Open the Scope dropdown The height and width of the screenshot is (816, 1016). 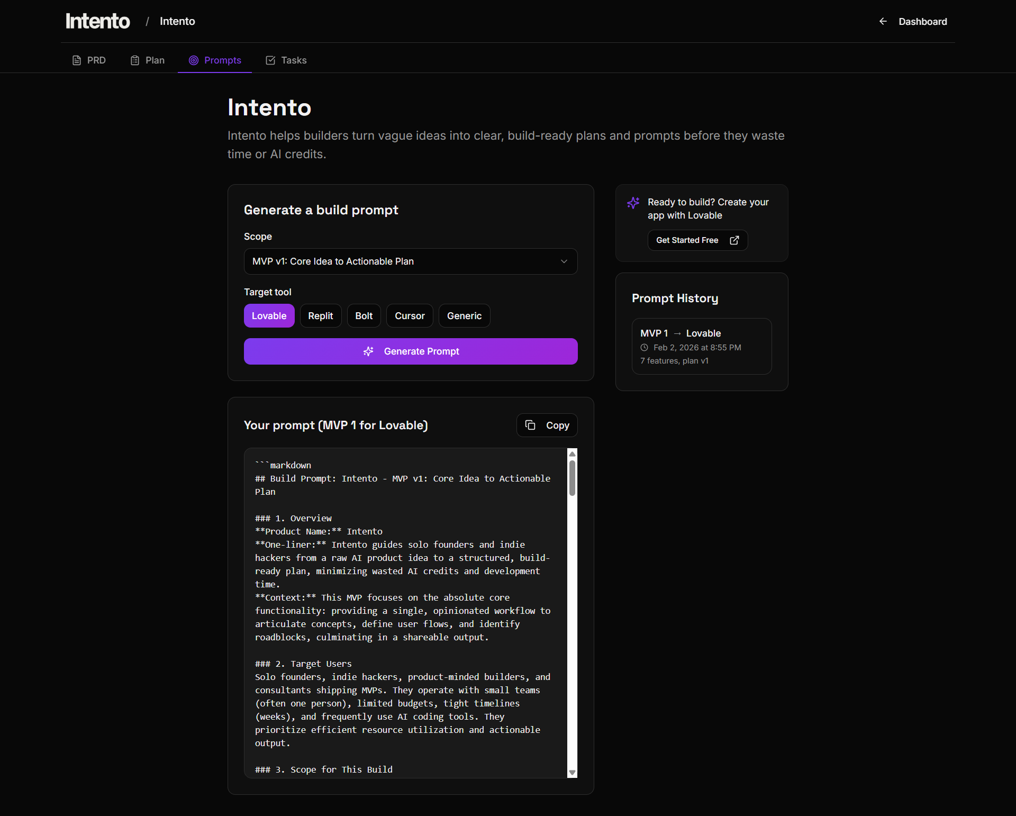click(410, 261)
